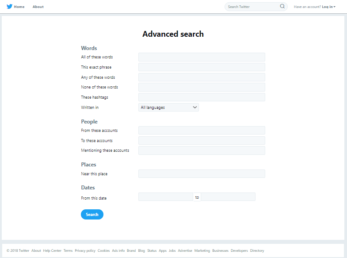Click the Twitter bird logo
Screen dimensions: 347x258
coord(9,7)
